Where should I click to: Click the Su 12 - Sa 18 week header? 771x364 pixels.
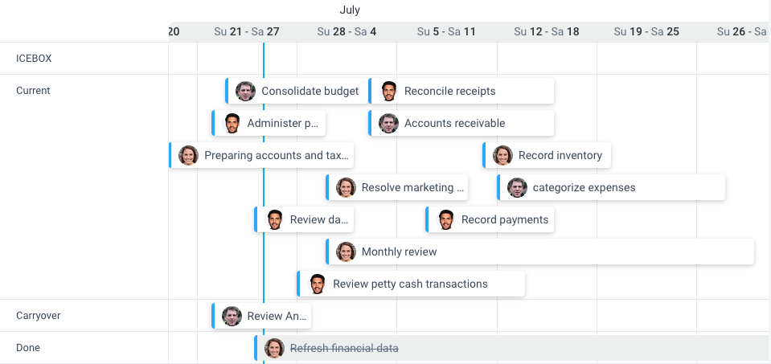click(x=547, y=32)
